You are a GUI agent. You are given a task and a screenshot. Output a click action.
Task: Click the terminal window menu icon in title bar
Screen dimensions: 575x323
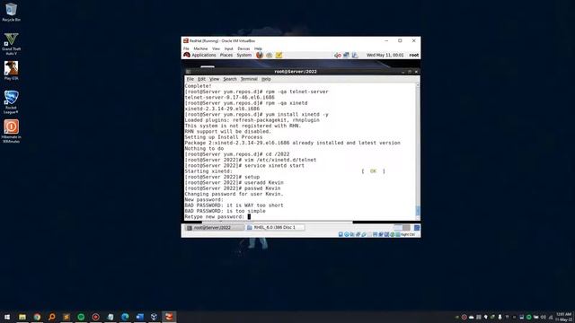click(188, 72)
